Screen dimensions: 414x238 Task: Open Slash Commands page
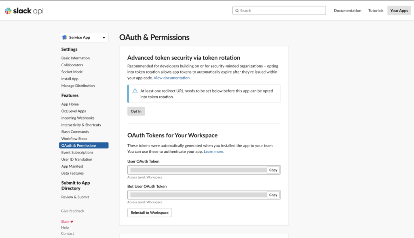(x=75, y=132)
